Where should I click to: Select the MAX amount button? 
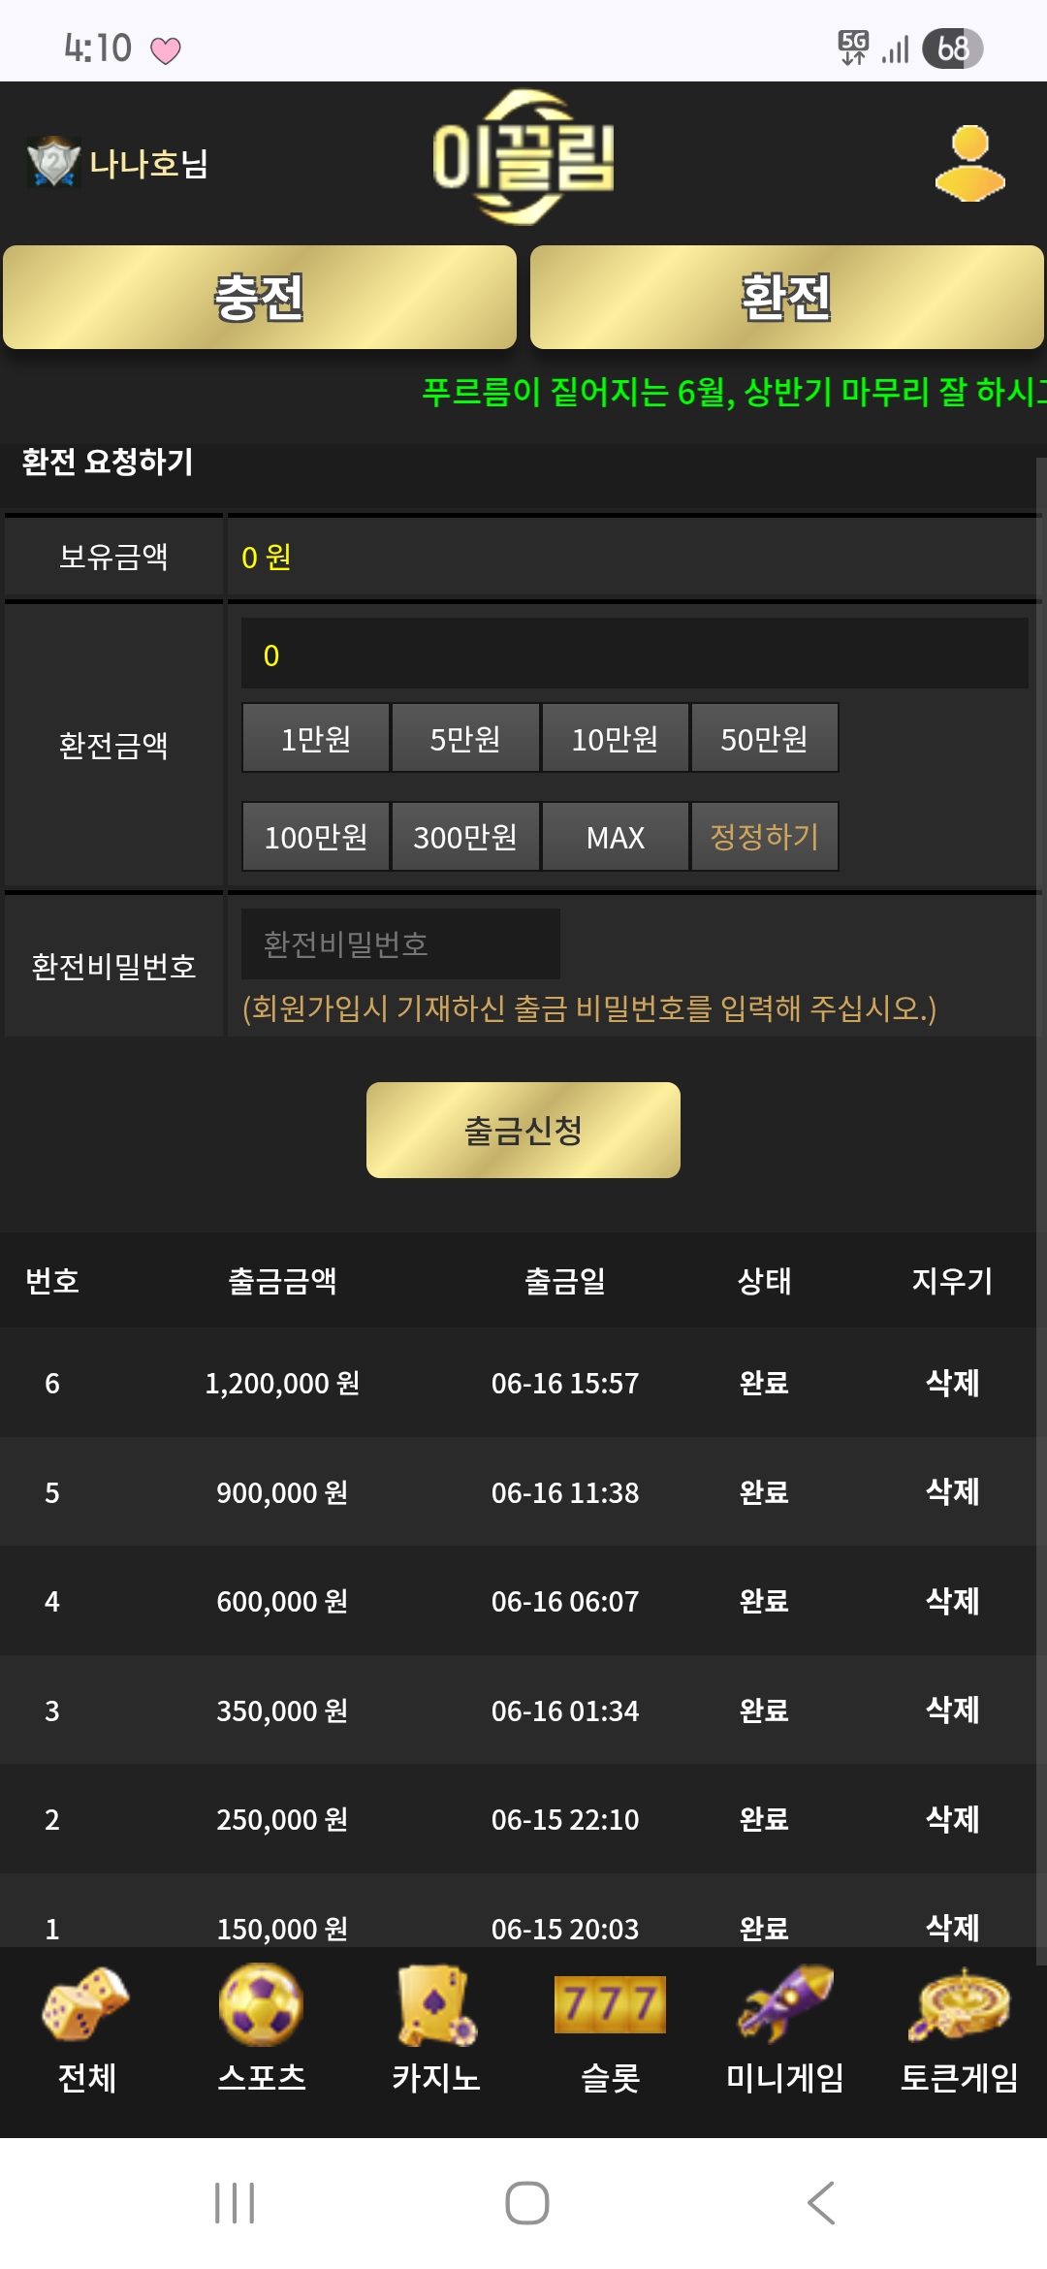(x=615, y=836)
